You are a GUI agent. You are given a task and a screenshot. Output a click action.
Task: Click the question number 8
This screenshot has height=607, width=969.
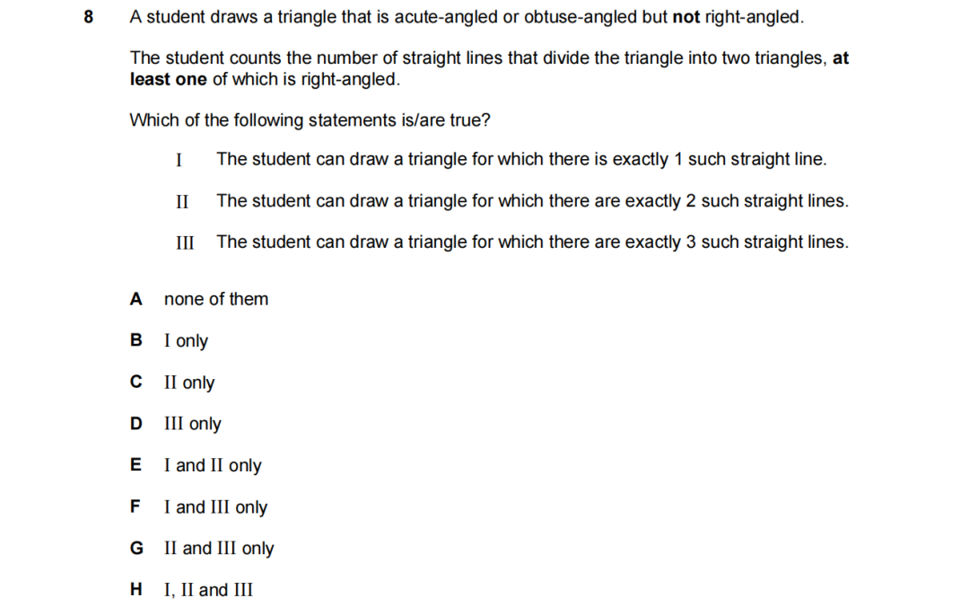click(x=88, y=17)
